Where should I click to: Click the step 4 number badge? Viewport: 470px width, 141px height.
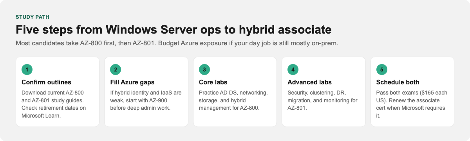coord(293,70)
